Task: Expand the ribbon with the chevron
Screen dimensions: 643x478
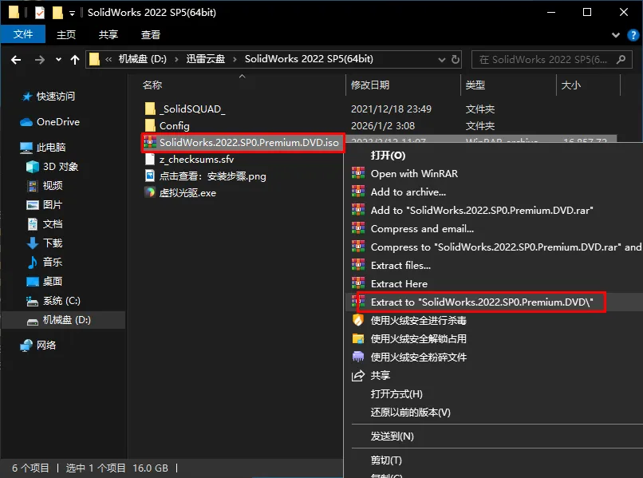Action: pos(616,35)
